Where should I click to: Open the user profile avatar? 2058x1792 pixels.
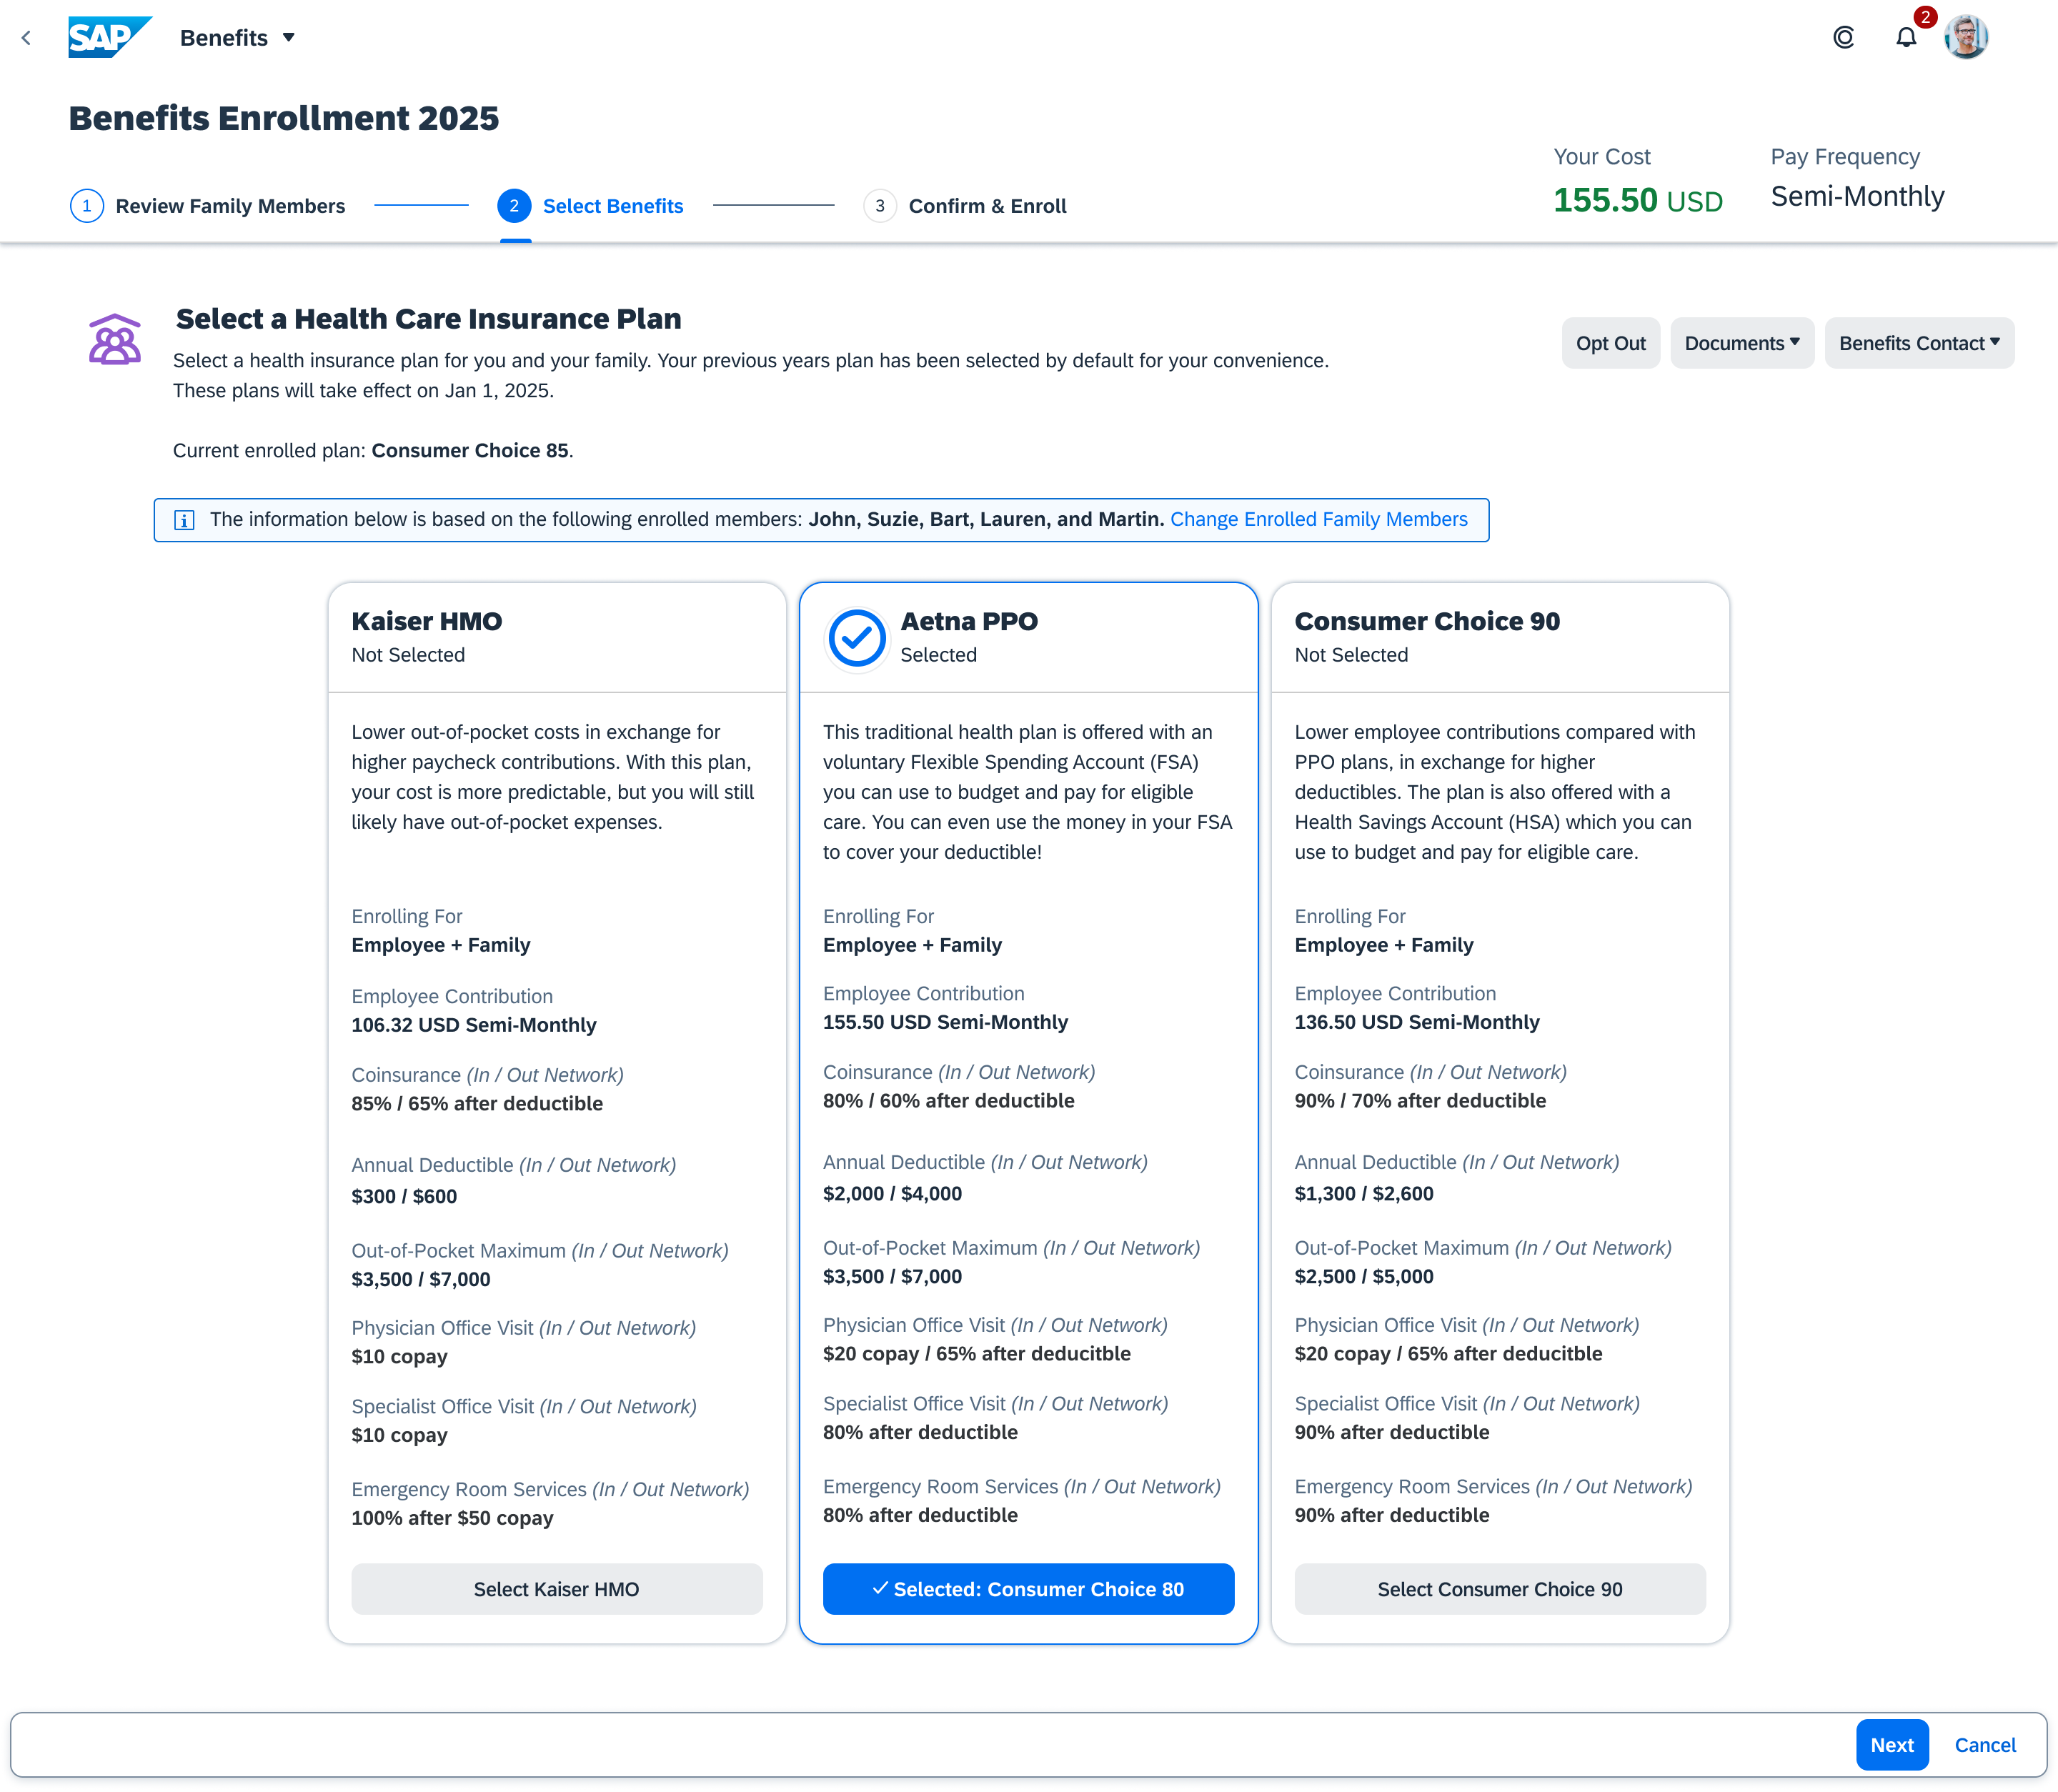tap(1965, 38)
